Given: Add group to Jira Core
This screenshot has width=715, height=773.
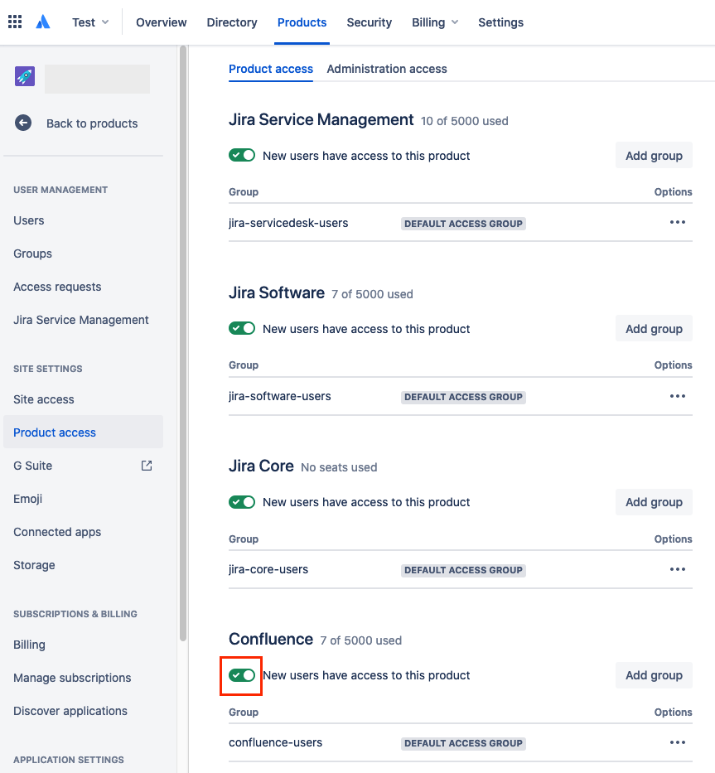Looking at the screenshot, I should [654, 502].
